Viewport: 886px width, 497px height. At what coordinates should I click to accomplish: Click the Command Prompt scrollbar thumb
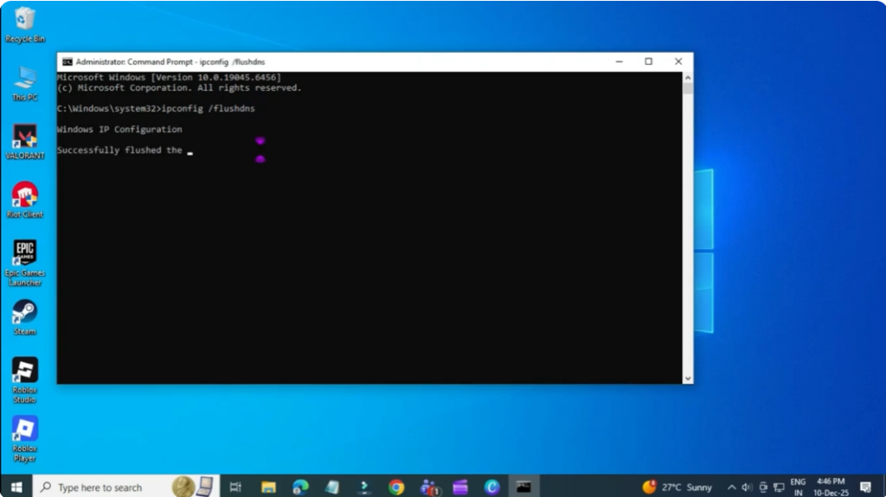click(x=688, y=89)
